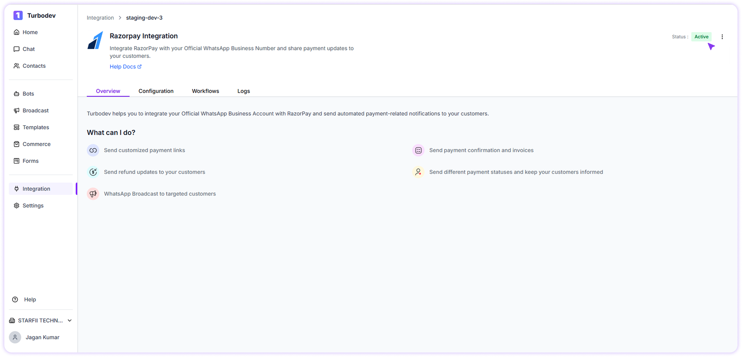This screenshot has width=742, height=357.
Task: Open the Bots section from sidebar
Action: point(28,94)
